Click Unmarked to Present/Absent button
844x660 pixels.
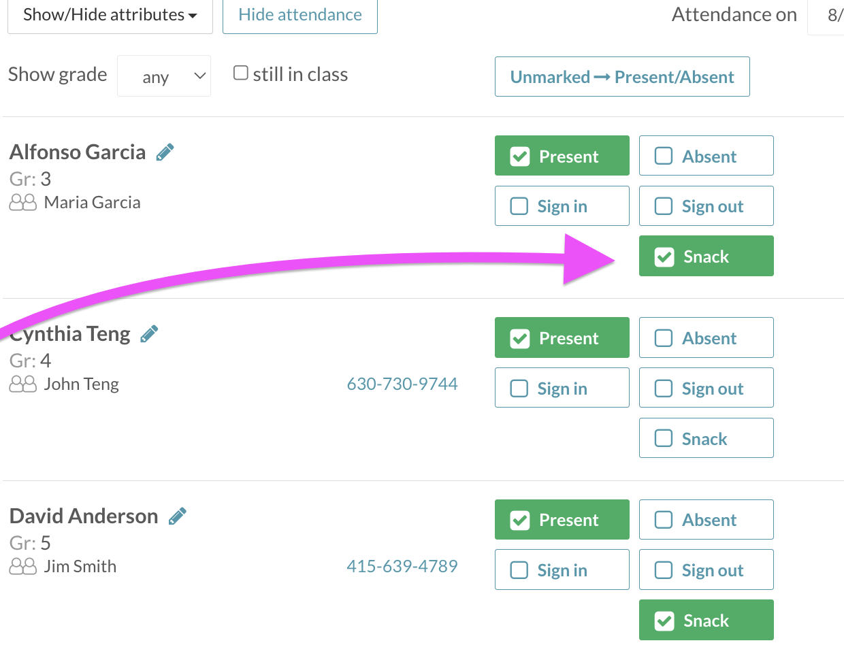pyautogui.click(x=622, y=77)
